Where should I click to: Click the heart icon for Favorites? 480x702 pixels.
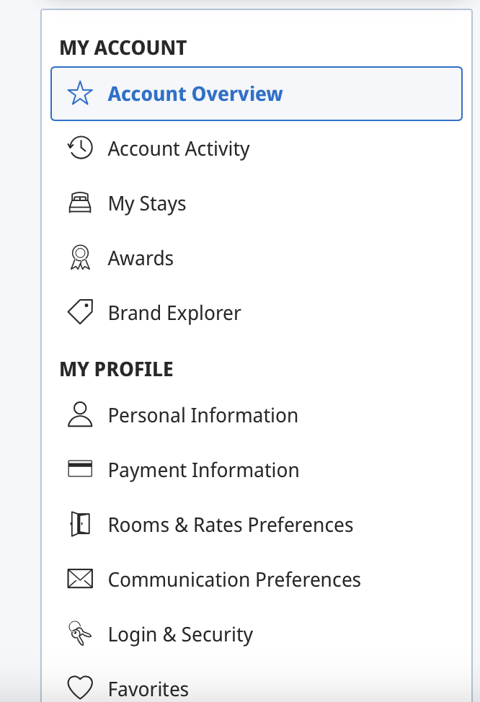point(80,688)
